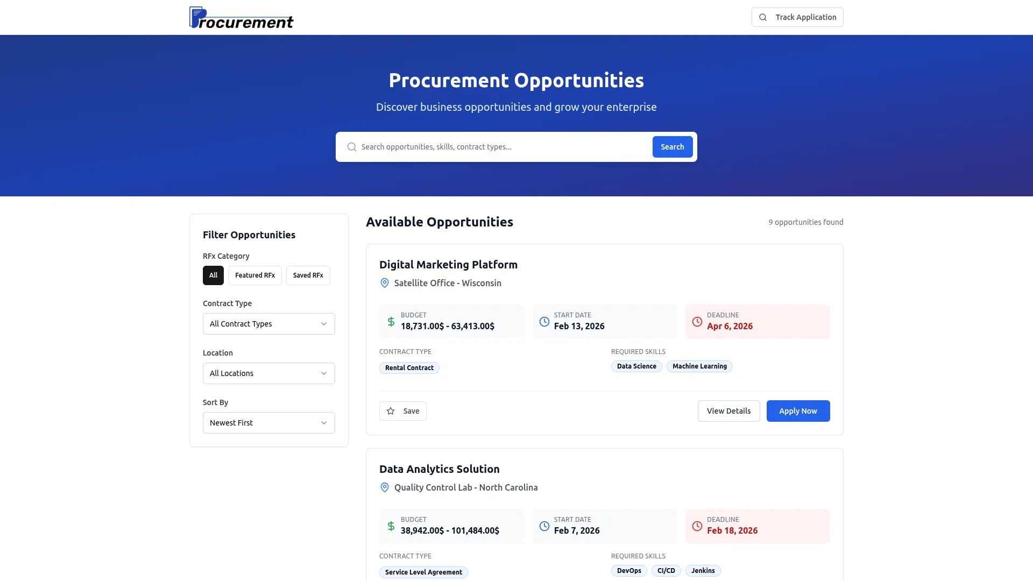Expand the Newest First sort dropdown
The image size is (1033, 581).
[x=268, y=423]
